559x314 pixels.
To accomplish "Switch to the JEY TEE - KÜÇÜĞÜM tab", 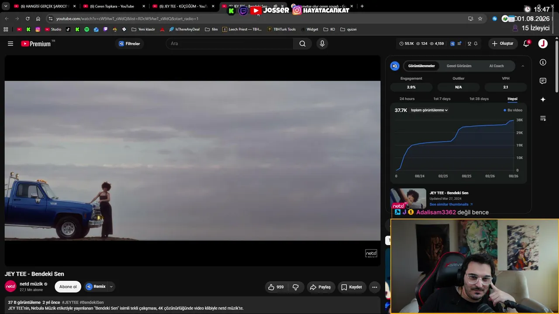I will pyautogui.click(x=182, y=6).
